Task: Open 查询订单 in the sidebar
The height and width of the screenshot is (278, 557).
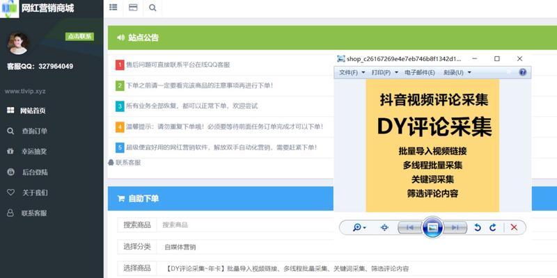Action: [34, 131]
